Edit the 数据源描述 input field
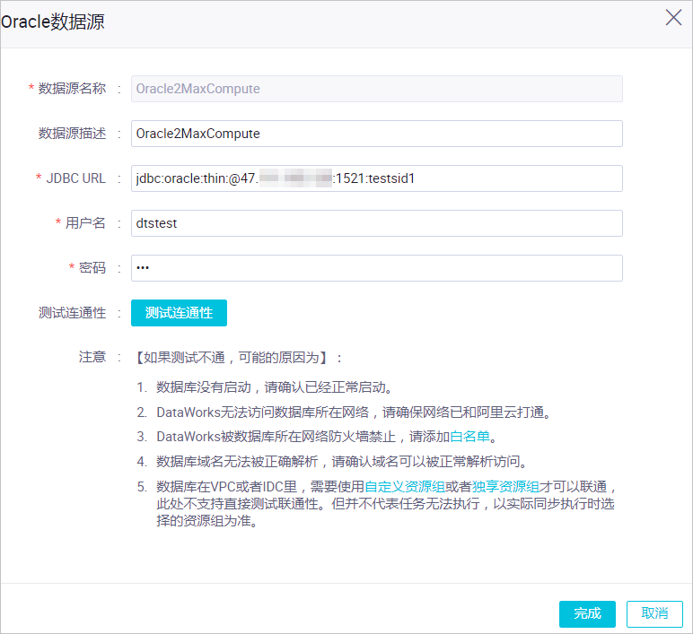693x634 pixels. click(376, 134)
